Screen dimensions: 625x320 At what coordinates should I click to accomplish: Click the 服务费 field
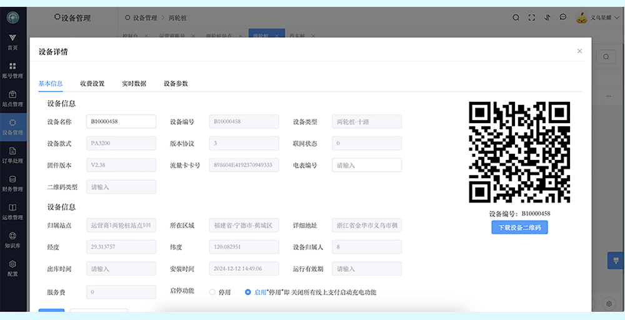point(121,292)
